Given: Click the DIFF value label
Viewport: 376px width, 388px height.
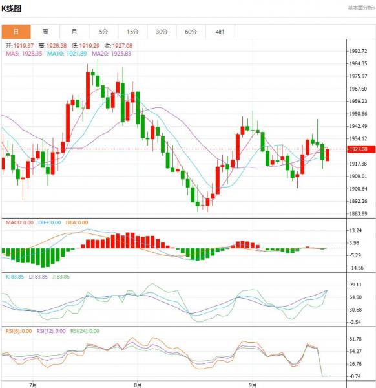Looking at the screenshot, I should pyautogui.click(x=50, y=222).
